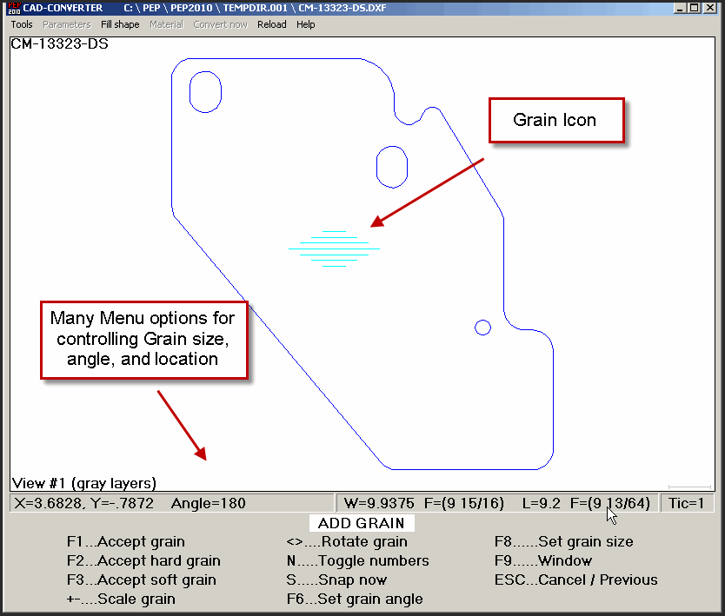Click the Snap now option
725x616 pixels.
(336, 580)
